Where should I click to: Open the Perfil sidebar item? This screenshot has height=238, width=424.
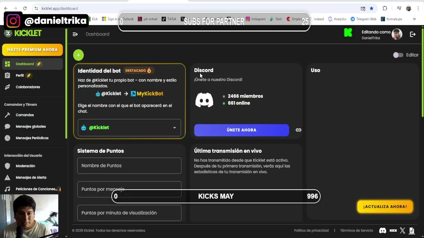pos(32,75)
